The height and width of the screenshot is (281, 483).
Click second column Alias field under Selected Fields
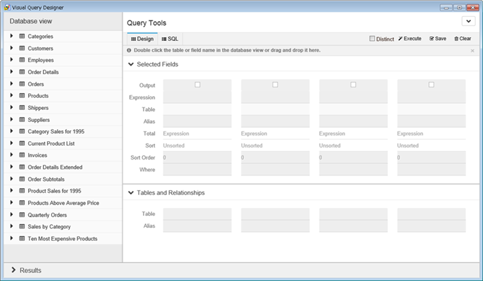click(x=275, y=121)
